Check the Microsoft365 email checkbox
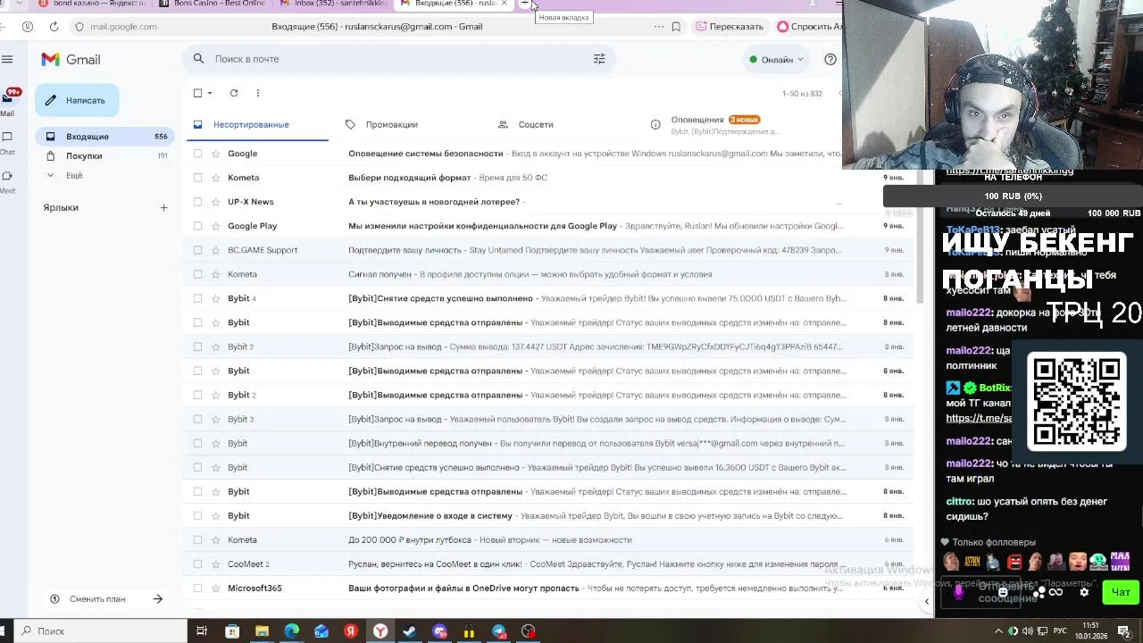Image resolution: width=1143 pixels, height=643 pixels. click(197, 589)
